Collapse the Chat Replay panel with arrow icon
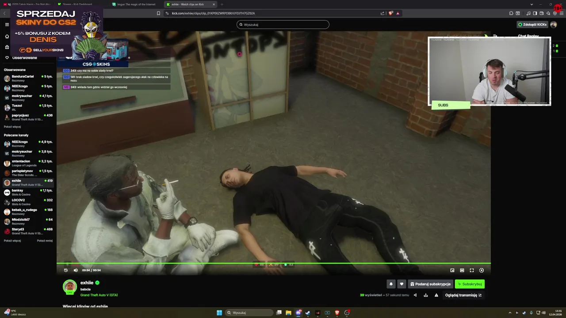The width and height of the screenshot is (566, 318). pyautogui.click(x=495, y=36)
